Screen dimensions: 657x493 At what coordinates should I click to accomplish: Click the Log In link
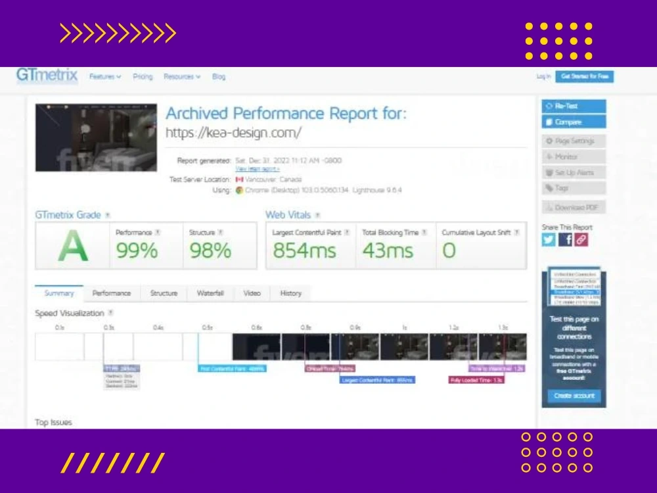point(543,76)
